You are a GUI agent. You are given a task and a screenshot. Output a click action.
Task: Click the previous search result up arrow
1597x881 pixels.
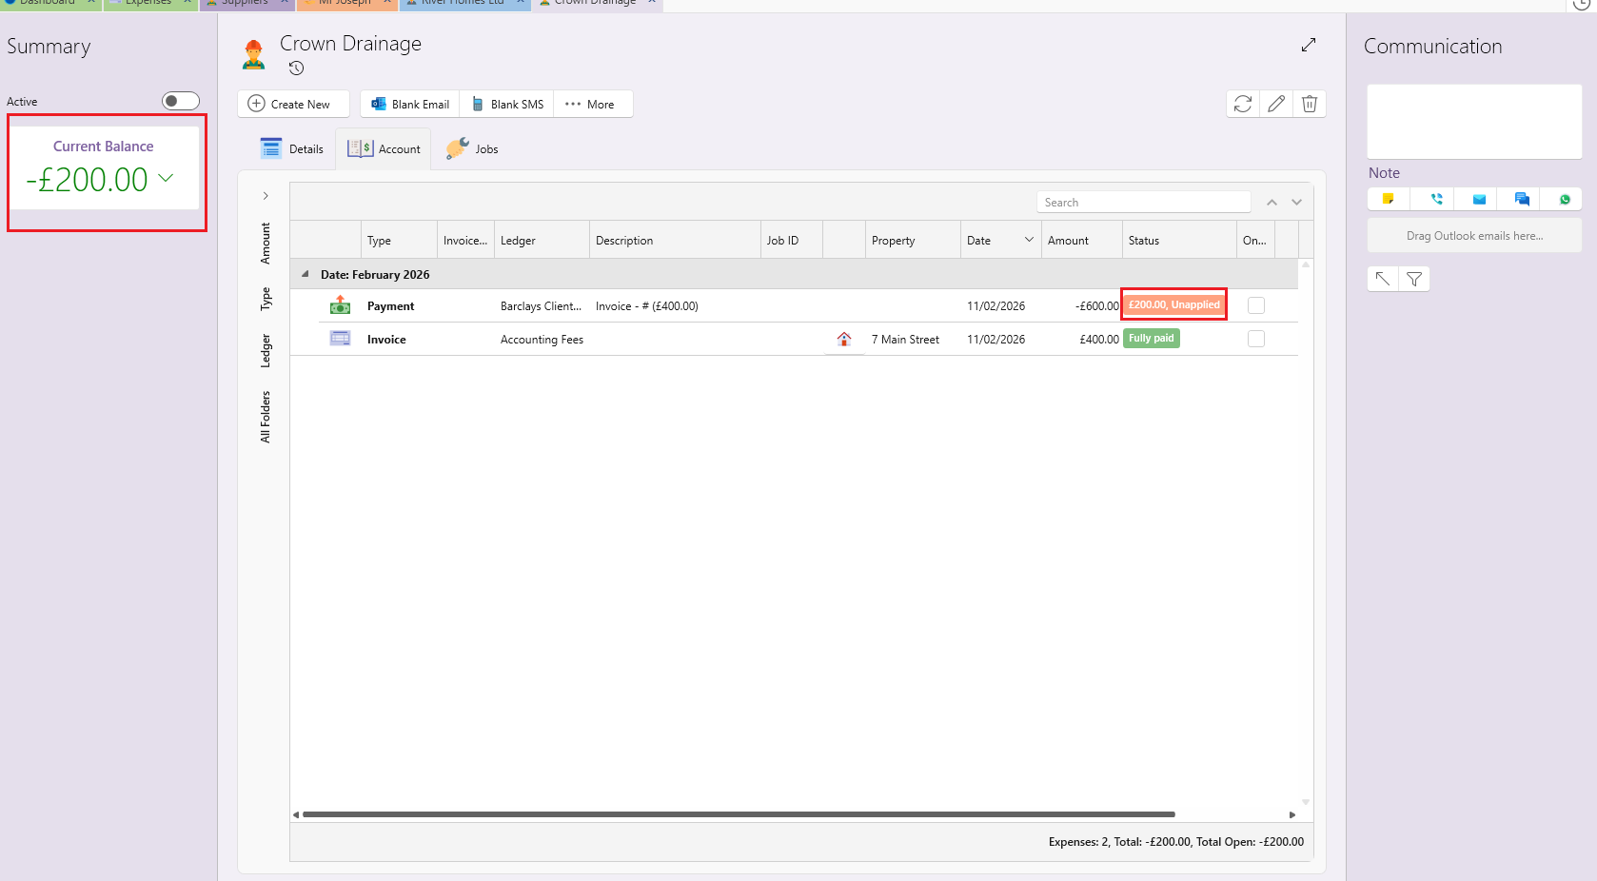tap(1272, 203)
